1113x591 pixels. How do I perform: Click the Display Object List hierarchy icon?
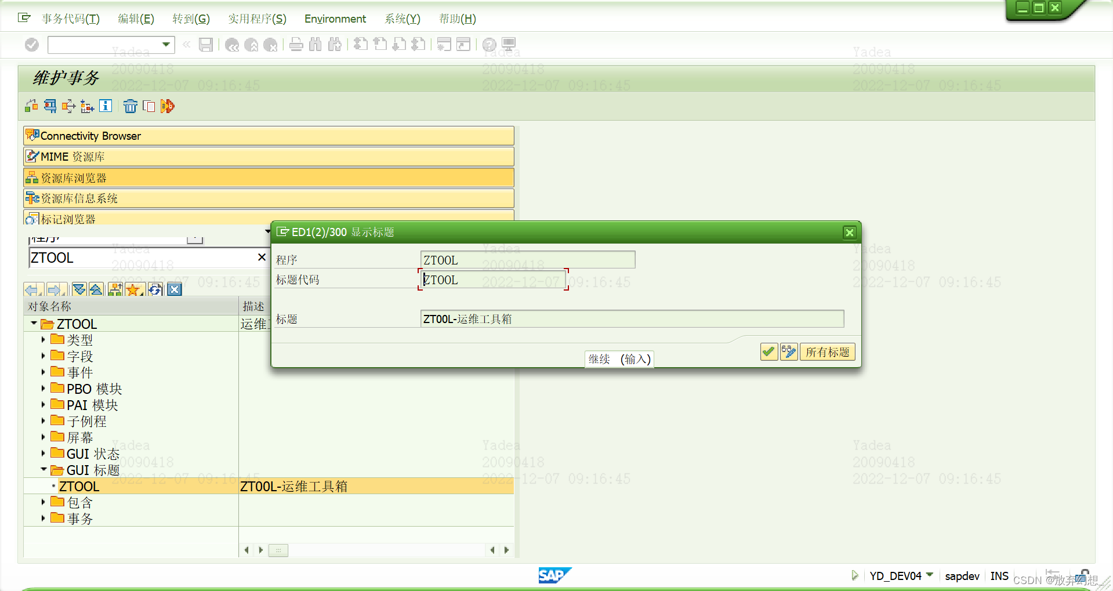click(87, 106)
